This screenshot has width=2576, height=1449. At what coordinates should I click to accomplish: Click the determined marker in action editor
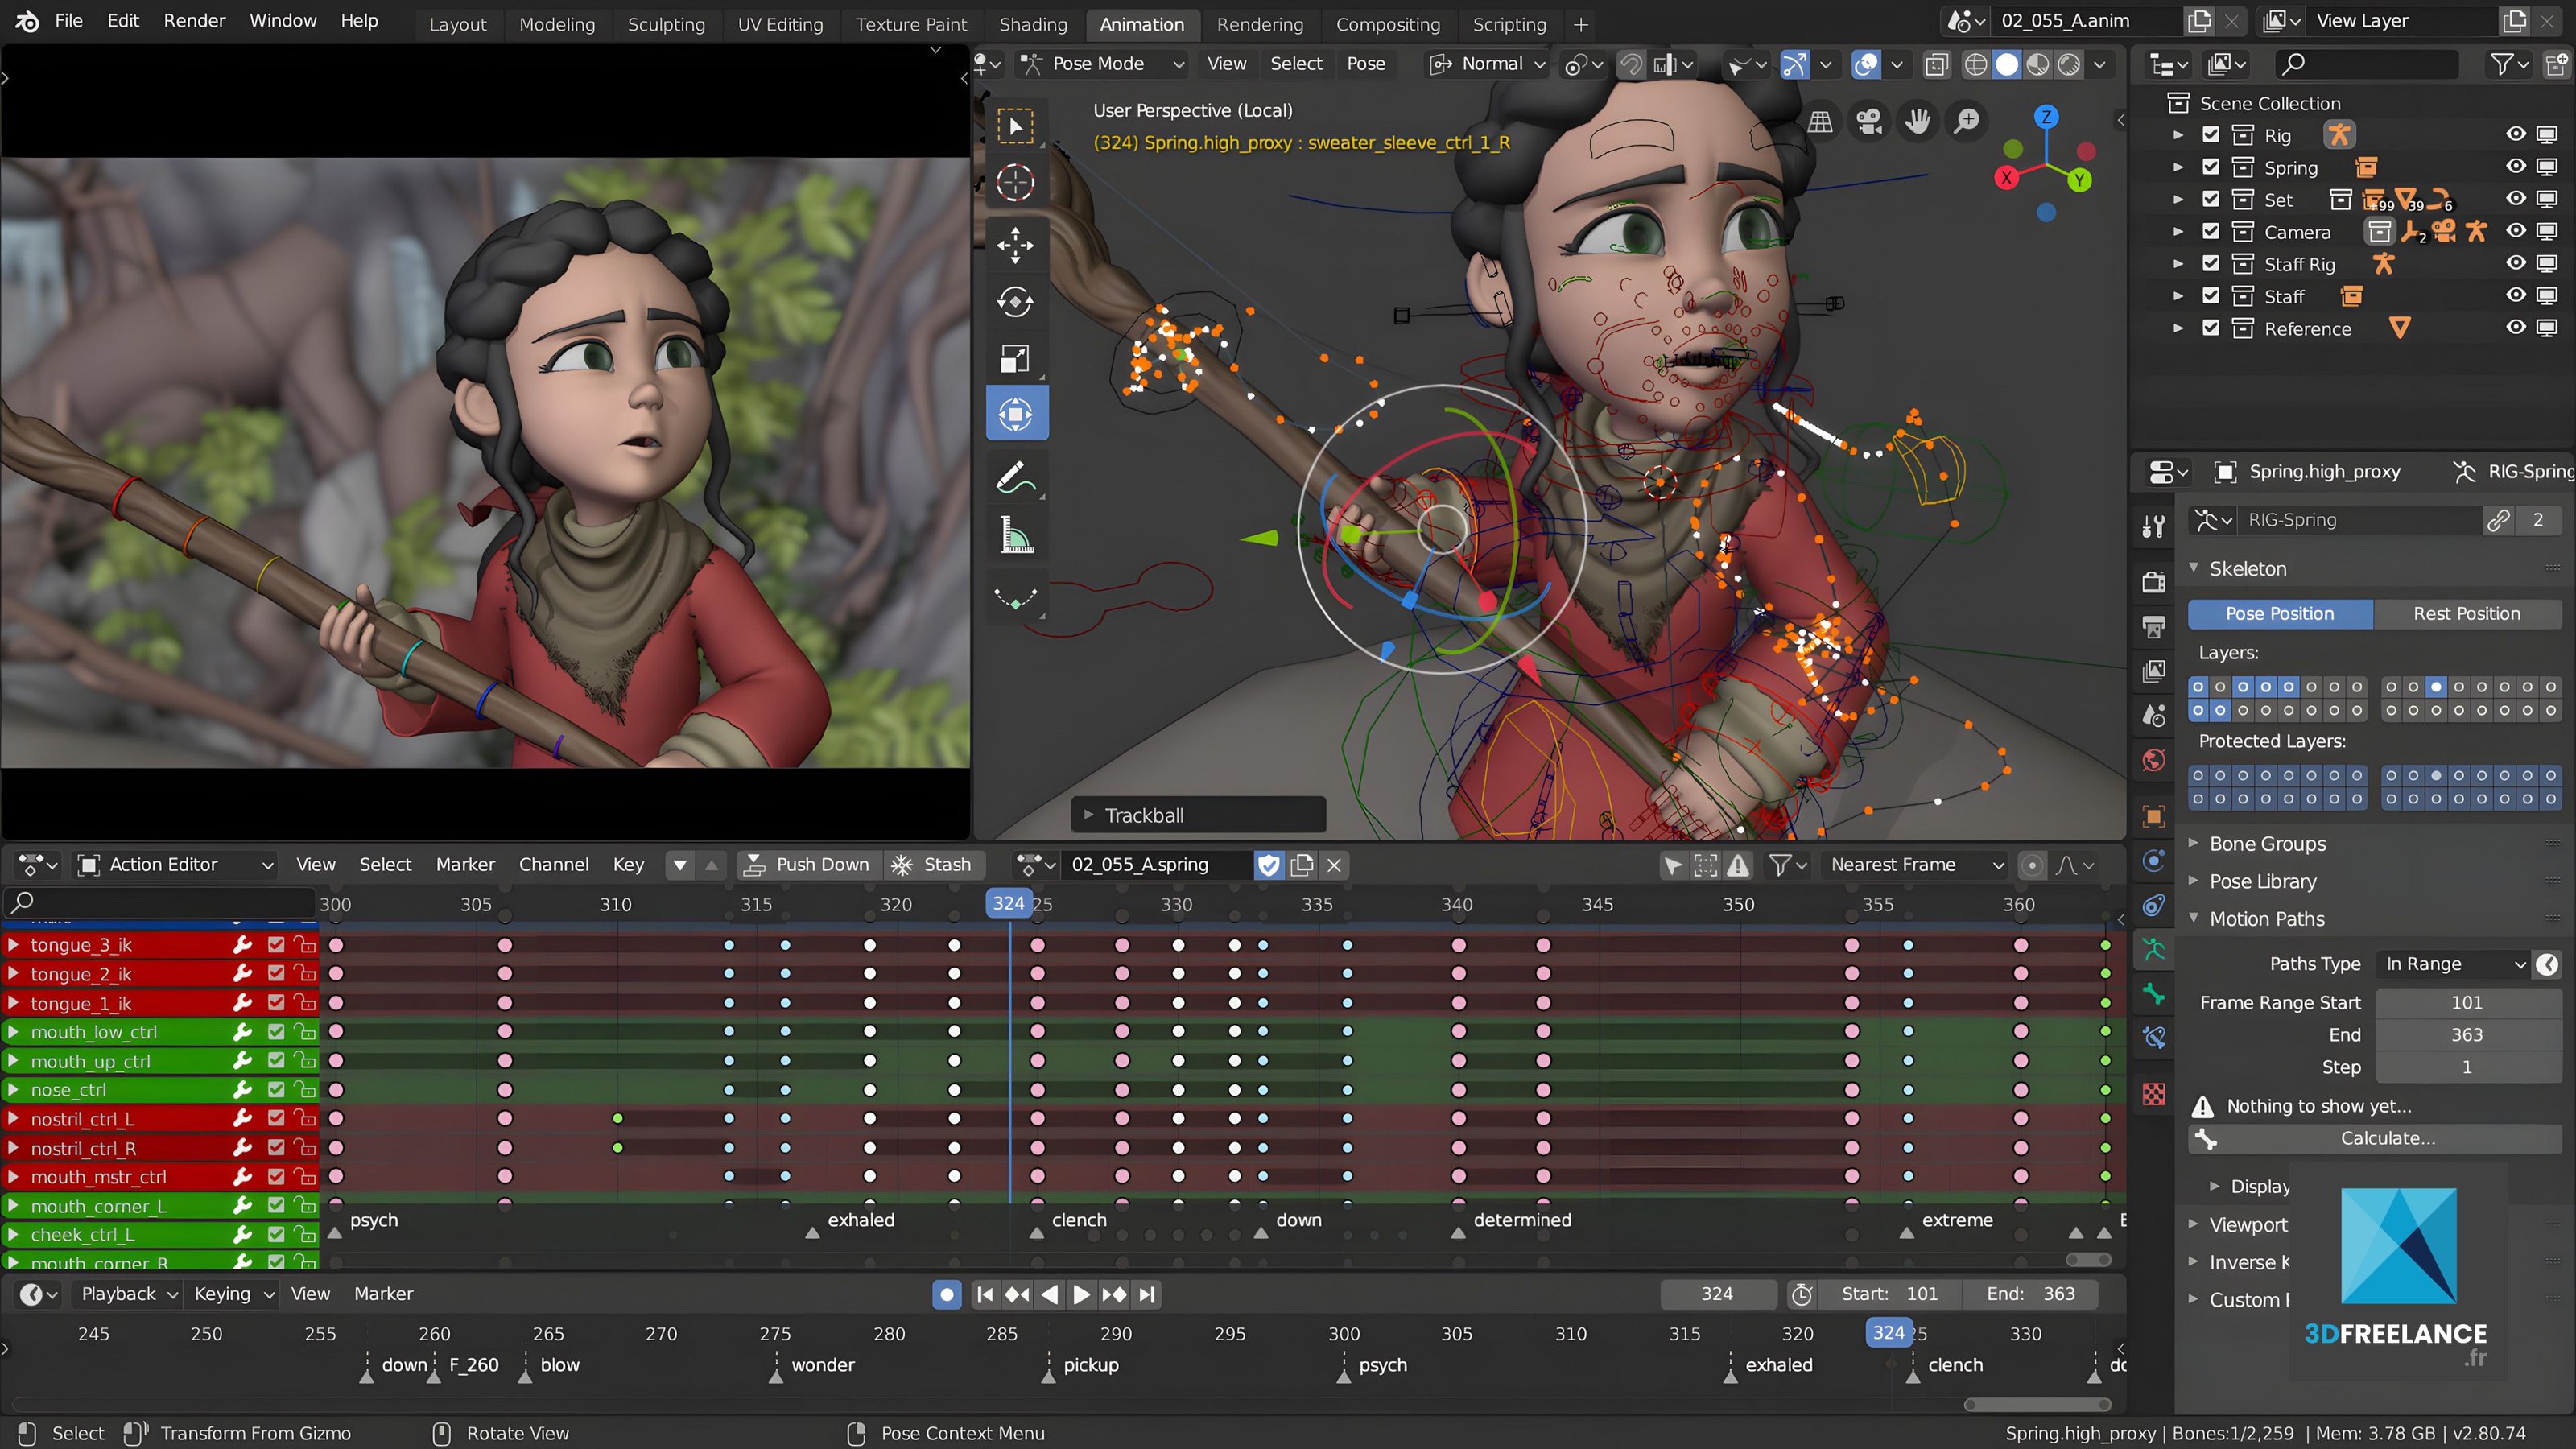click(x=1458, y=1232)
